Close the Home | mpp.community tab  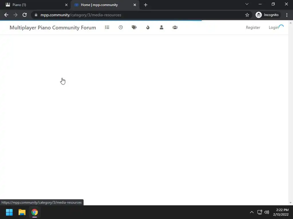(135, 5)
